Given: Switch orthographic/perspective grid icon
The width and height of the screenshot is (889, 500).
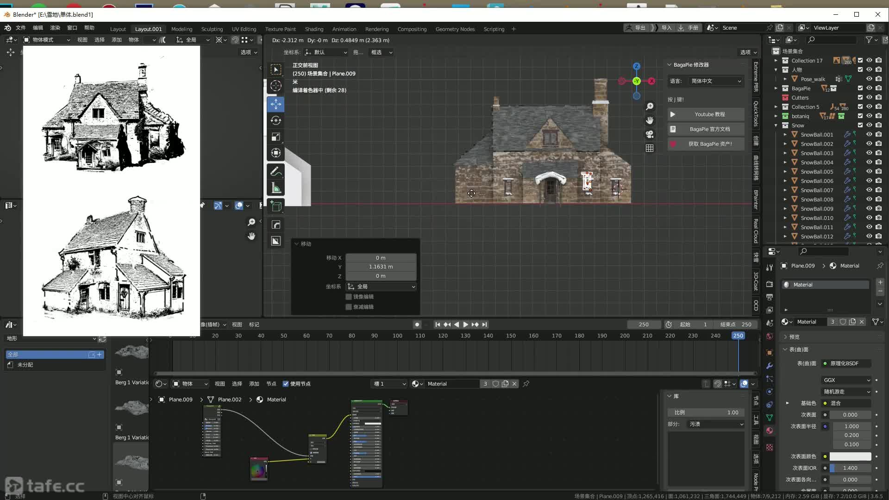Looking at the screenshot, I should (650, 148).
